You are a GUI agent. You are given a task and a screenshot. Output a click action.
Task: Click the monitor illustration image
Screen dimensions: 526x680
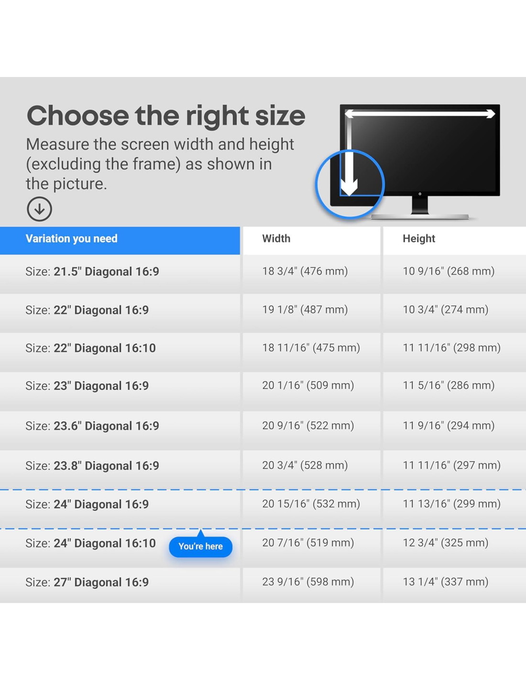tap(408, 162)
